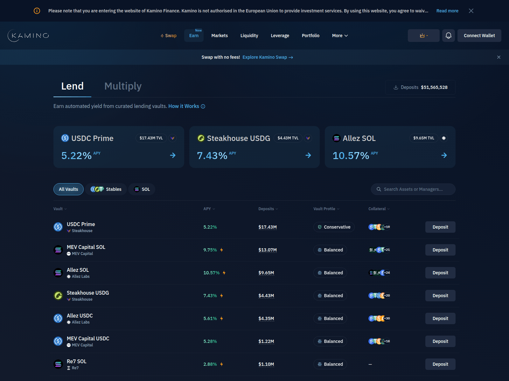Sort by Vault Profile column

click(326, 209)
